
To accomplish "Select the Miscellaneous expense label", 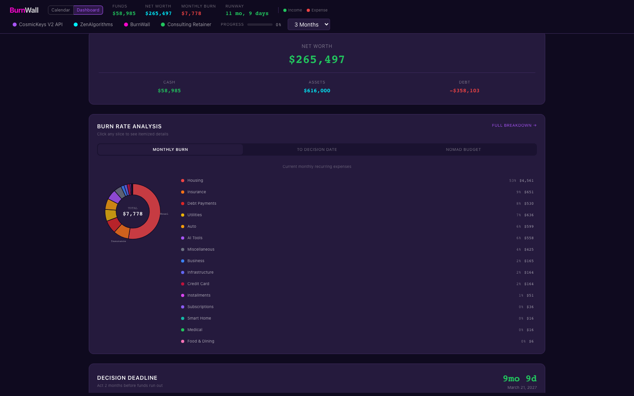I will [201, 249].
